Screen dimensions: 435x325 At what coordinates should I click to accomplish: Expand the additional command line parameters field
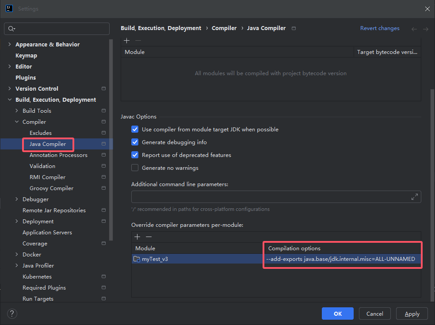tap(415, 197)
